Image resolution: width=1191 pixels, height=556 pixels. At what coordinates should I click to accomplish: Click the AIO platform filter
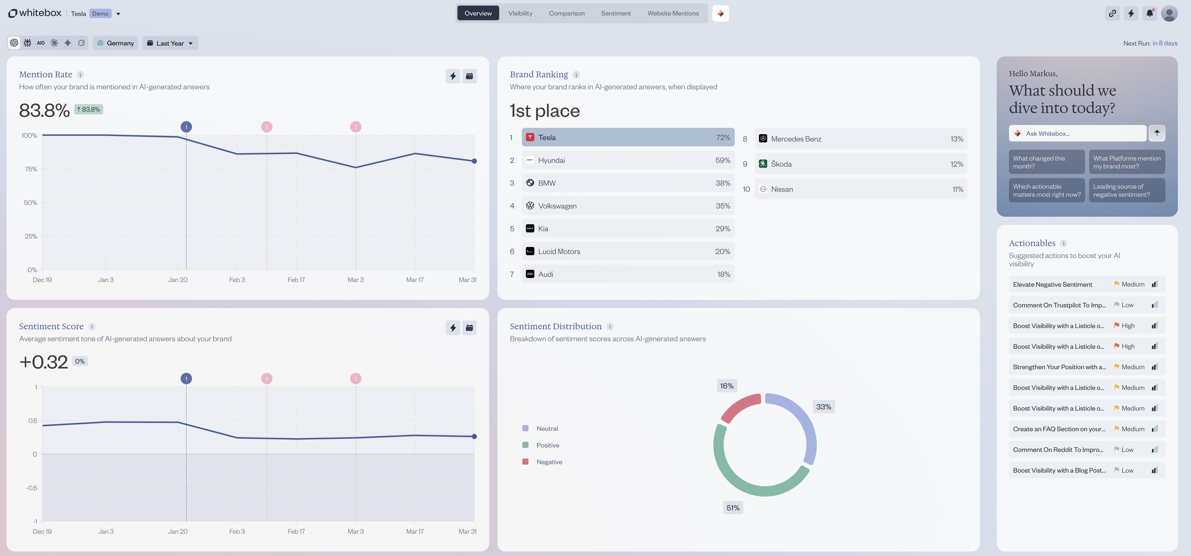point(40,43)
